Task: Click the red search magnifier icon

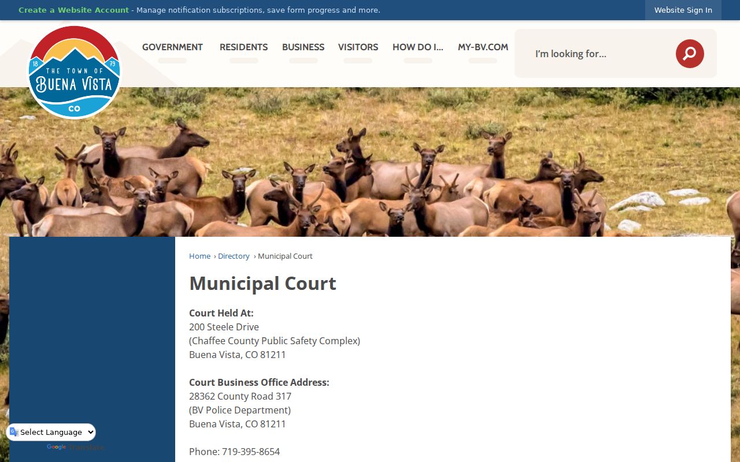Action: point(690,54)
